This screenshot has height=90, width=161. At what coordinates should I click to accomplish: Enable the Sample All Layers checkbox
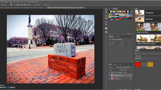[15, 5]
